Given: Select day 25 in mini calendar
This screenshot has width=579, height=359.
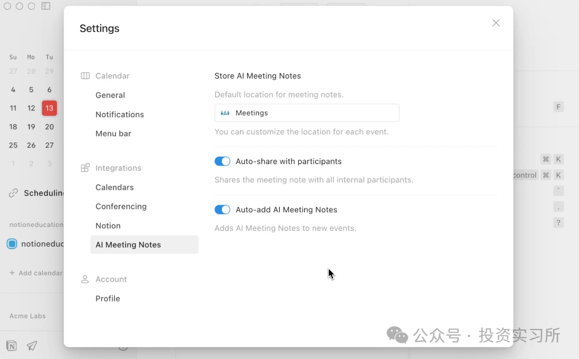Looking at the screenshot, I should click(13, 145).
